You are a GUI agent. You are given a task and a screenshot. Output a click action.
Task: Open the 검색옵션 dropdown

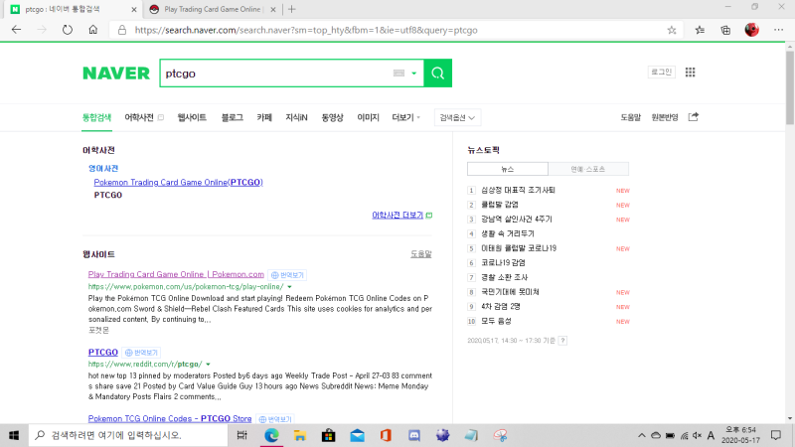tap(459, 117)
